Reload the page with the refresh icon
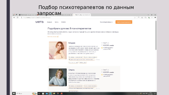This screenshot has width=169, height=95. [x=17, y=17]
